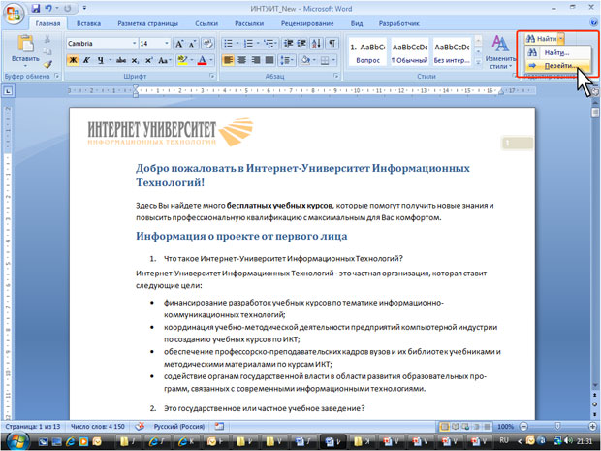Open the numbered list dropdown arrow
The image size is (601, 451).
click(x=258, y=44)
